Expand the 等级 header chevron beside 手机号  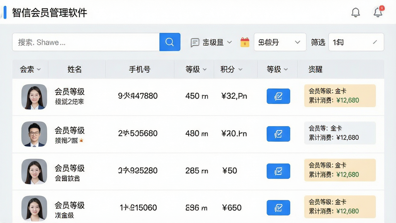click(x=205, y=69)
